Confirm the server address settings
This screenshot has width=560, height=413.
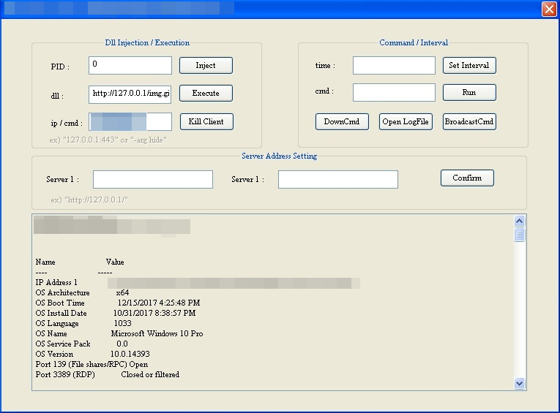click(467, 178)
